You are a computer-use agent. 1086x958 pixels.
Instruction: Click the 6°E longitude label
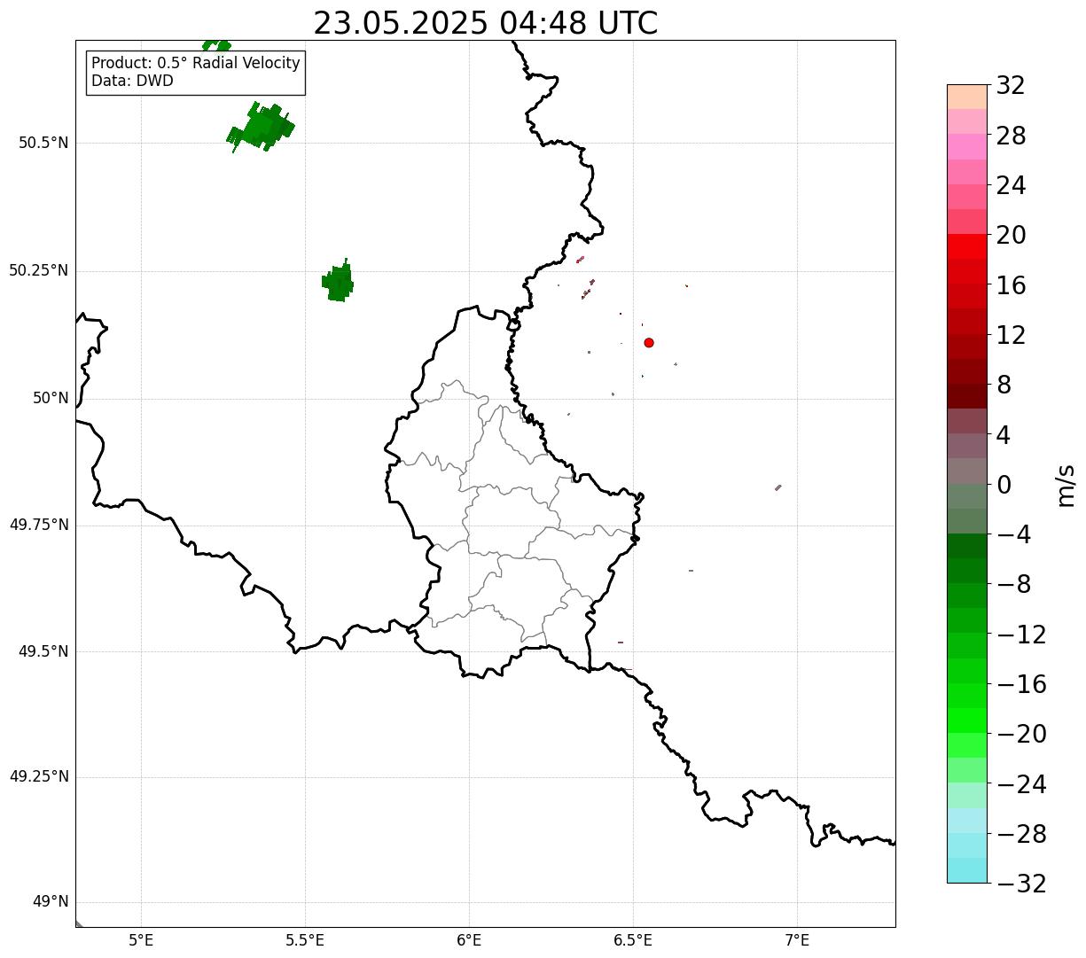470,939
